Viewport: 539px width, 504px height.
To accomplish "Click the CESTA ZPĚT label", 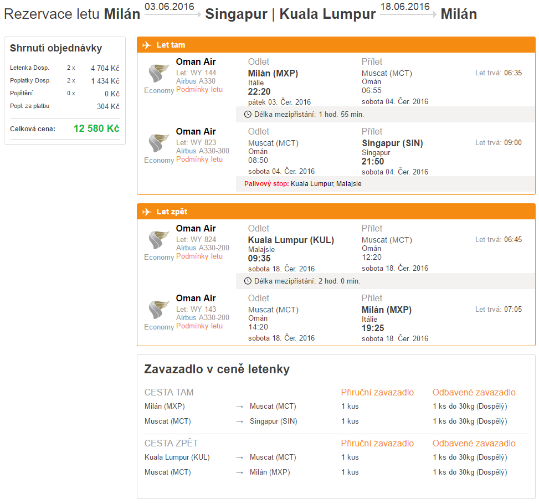I will 171,444.
